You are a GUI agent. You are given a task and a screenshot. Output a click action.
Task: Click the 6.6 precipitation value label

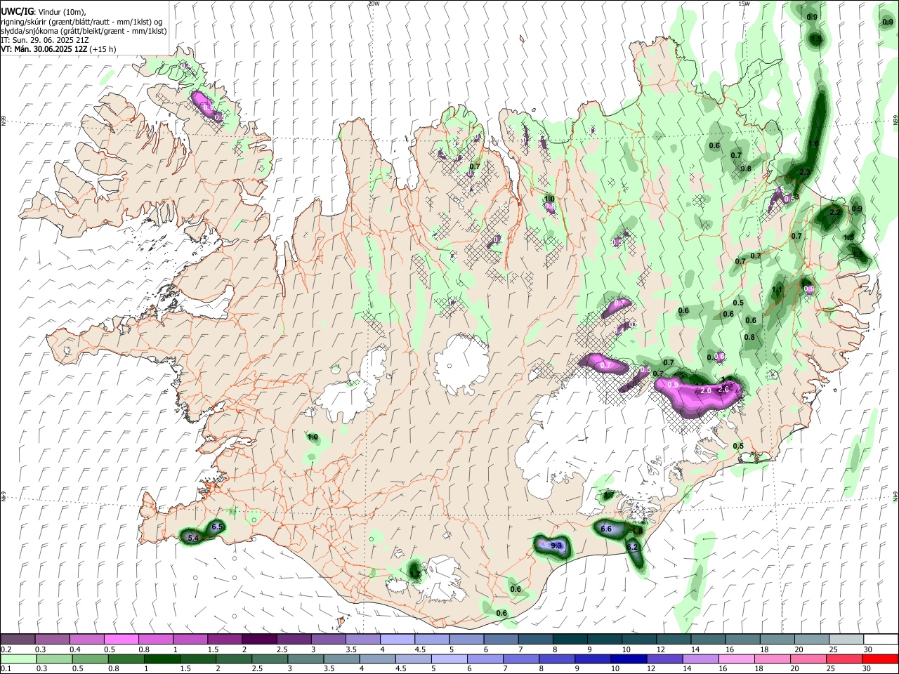607,529
